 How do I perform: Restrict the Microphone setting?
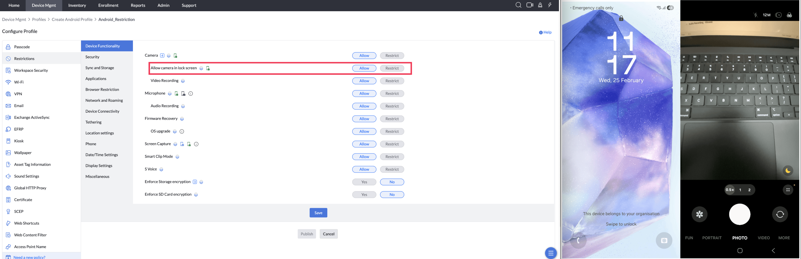(392, 94)
